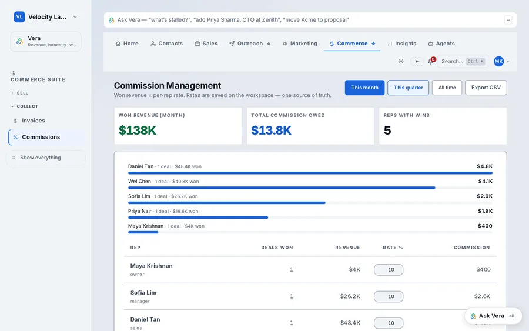This screenshot has width=529, height=331.
Task: Open the Velocity La... workspace dropdown chevron
Action: pyautogui.click(x=75, y=17)
